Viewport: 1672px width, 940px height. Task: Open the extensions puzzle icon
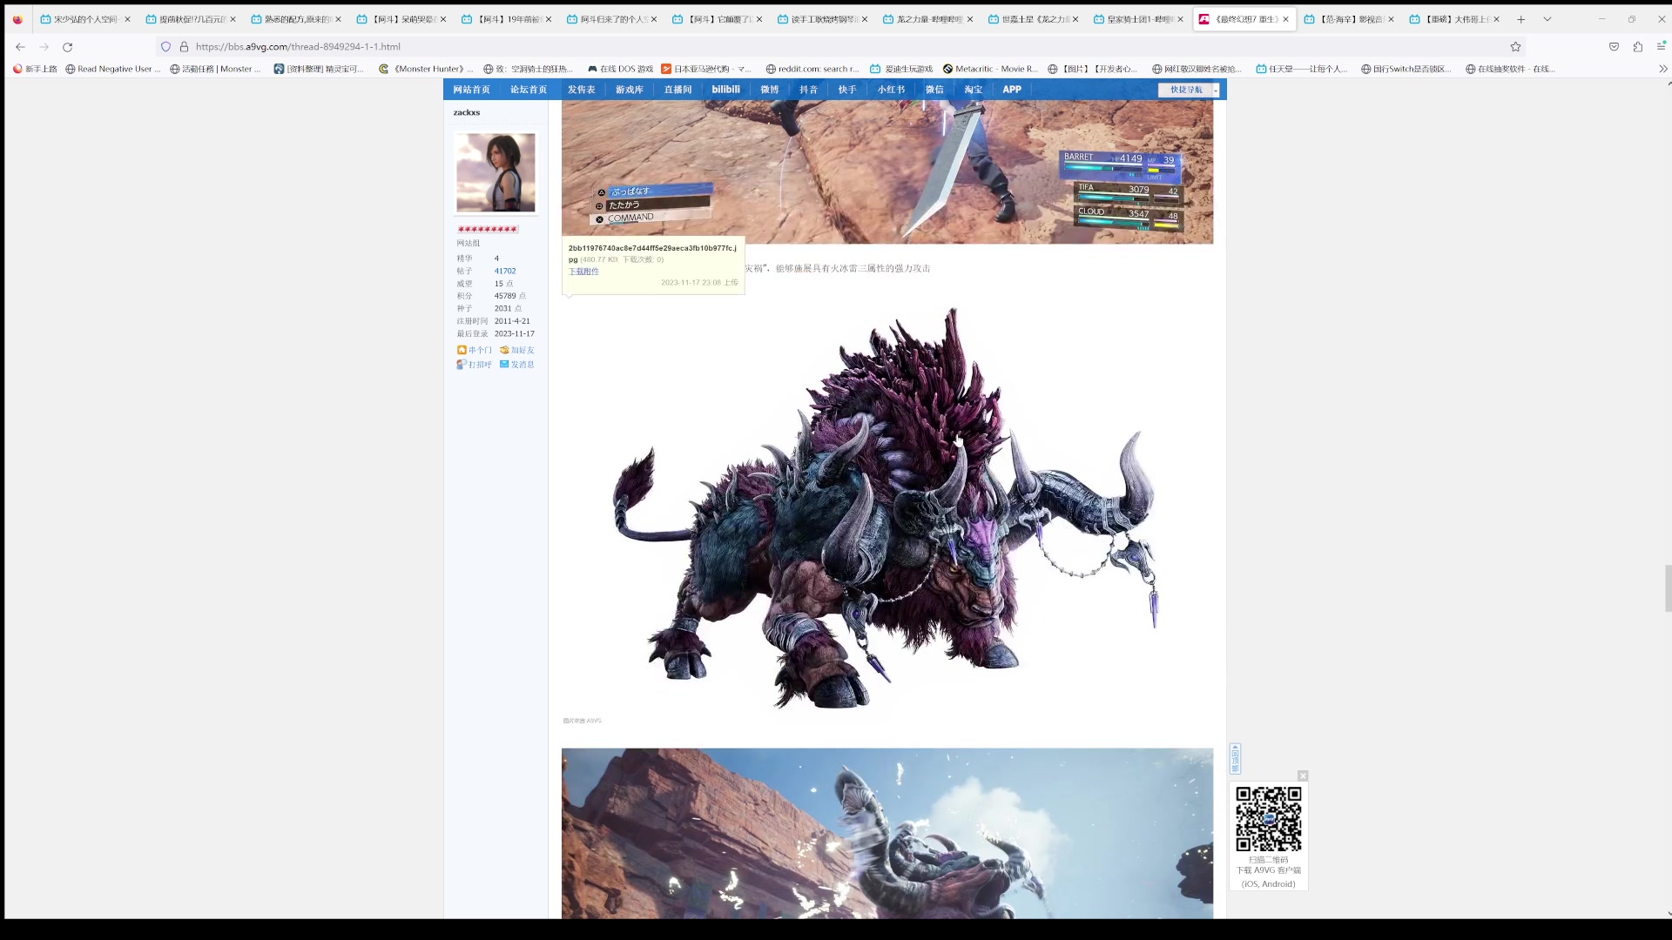(1637, 47)
